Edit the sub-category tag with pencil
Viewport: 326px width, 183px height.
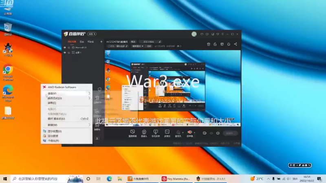(x=118, y=46)
